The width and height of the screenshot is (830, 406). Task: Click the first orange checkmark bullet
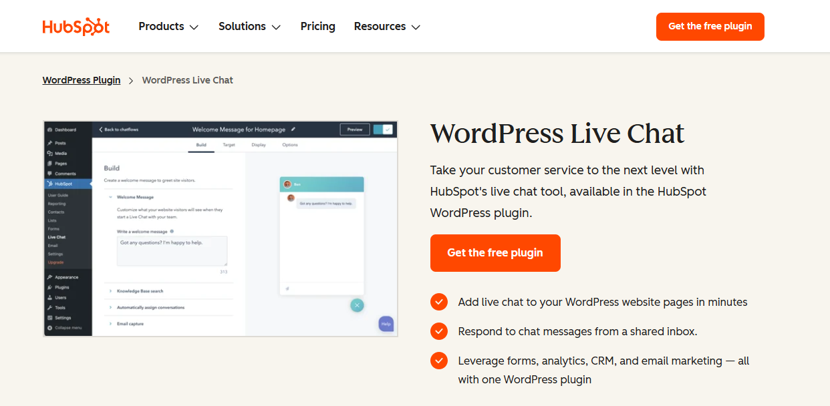[439, 302]
